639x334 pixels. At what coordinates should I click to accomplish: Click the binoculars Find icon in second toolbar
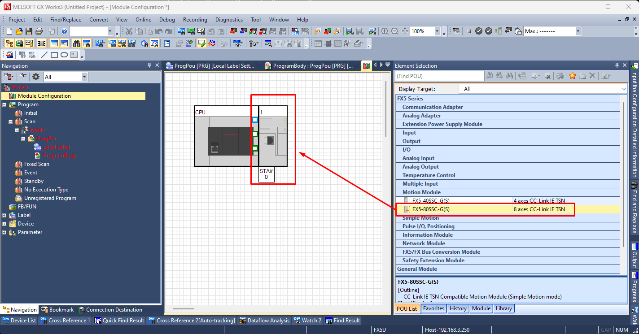pyautogui.click(x=77, y=43)
